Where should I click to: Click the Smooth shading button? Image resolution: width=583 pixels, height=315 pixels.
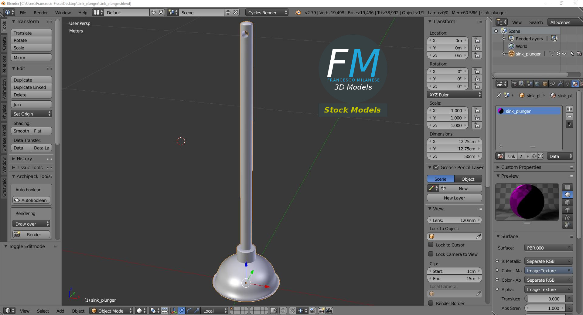coord(21,131)
